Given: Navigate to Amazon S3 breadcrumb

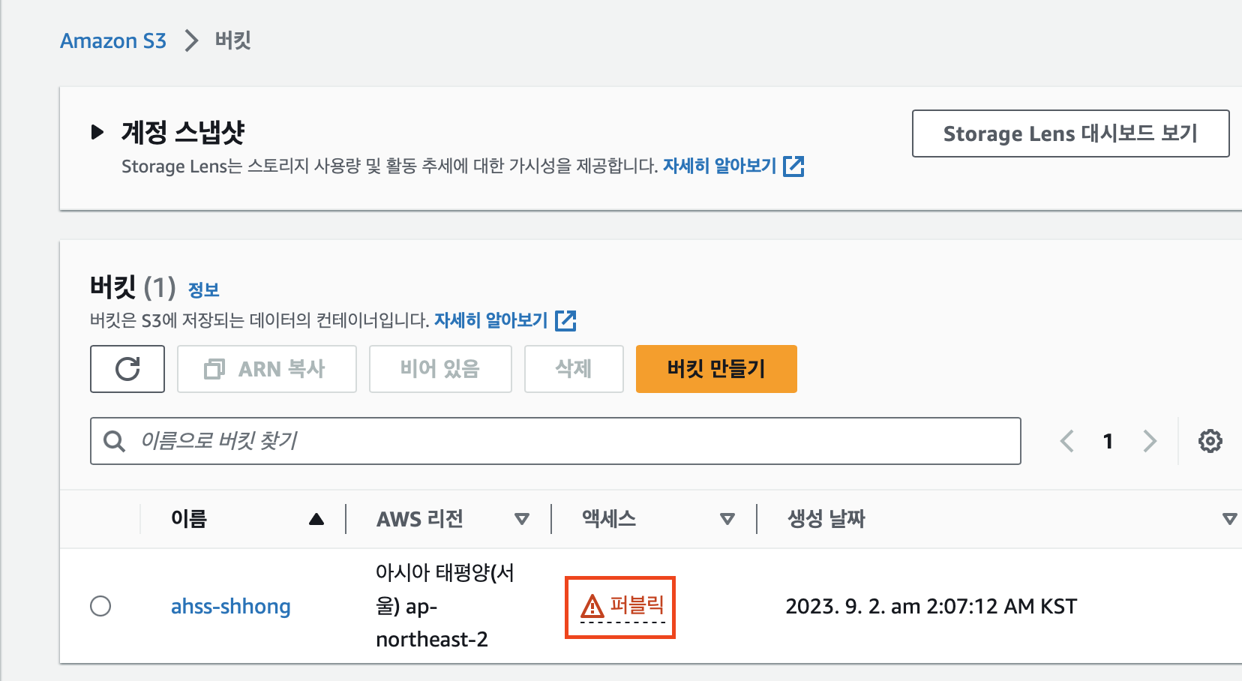Looking at the screenshot, I should 113,40.
